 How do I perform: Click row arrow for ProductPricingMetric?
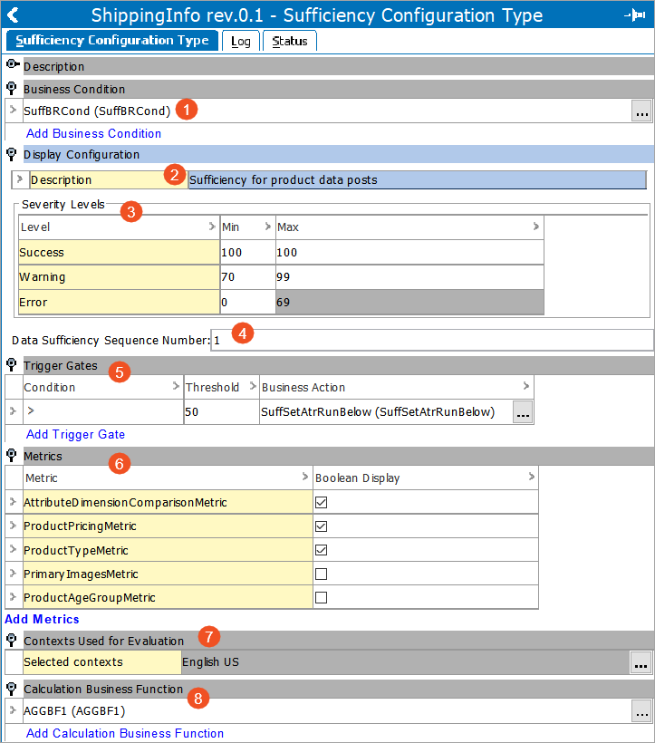pyautogui.click(x=13, y=525)
